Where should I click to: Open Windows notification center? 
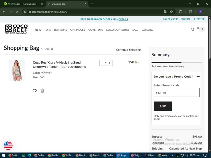point(205,155)
